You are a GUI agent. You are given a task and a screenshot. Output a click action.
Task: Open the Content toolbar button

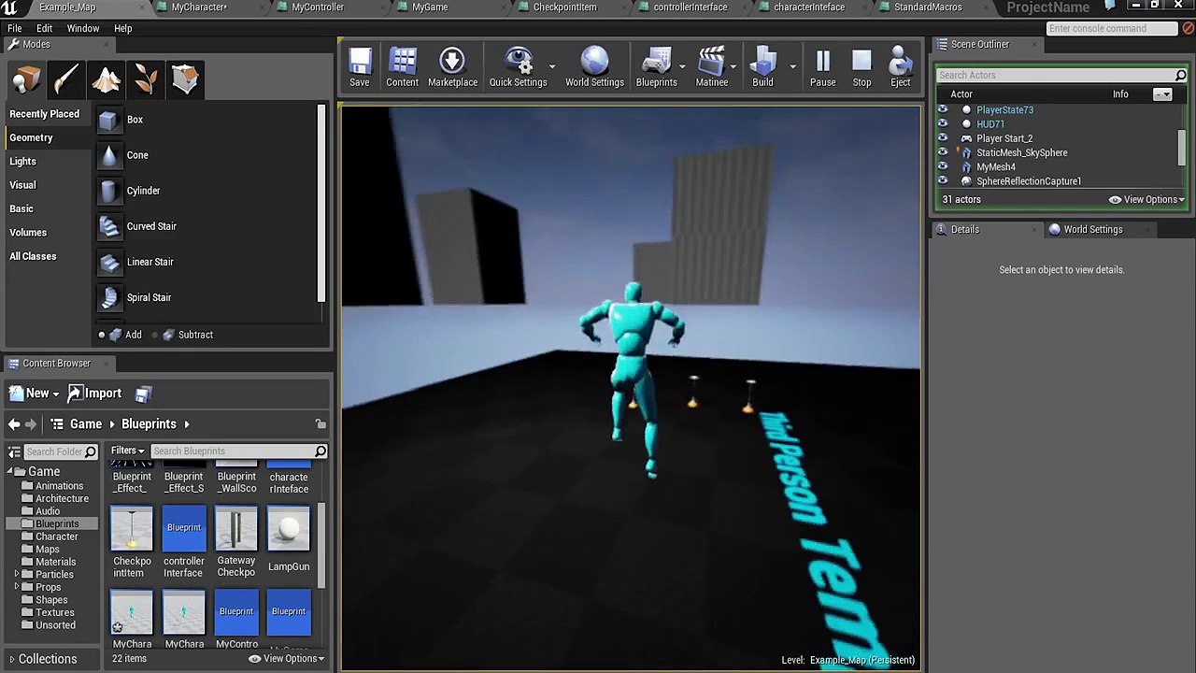pyautogui.click(x=403, y=67)
